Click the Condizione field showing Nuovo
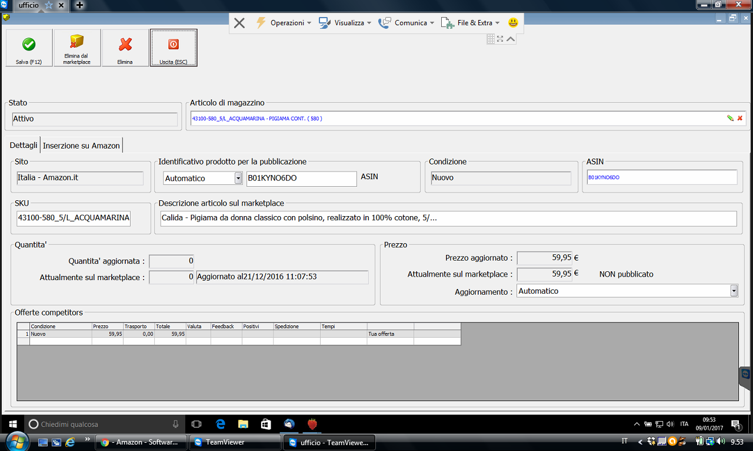 click(x=501, y=178)
